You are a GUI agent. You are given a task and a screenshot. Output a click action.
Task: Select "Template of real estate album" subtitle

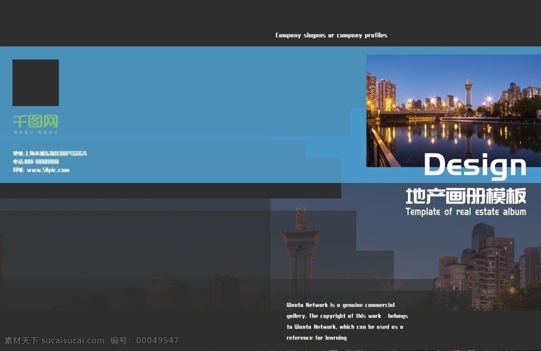[466, 211]
